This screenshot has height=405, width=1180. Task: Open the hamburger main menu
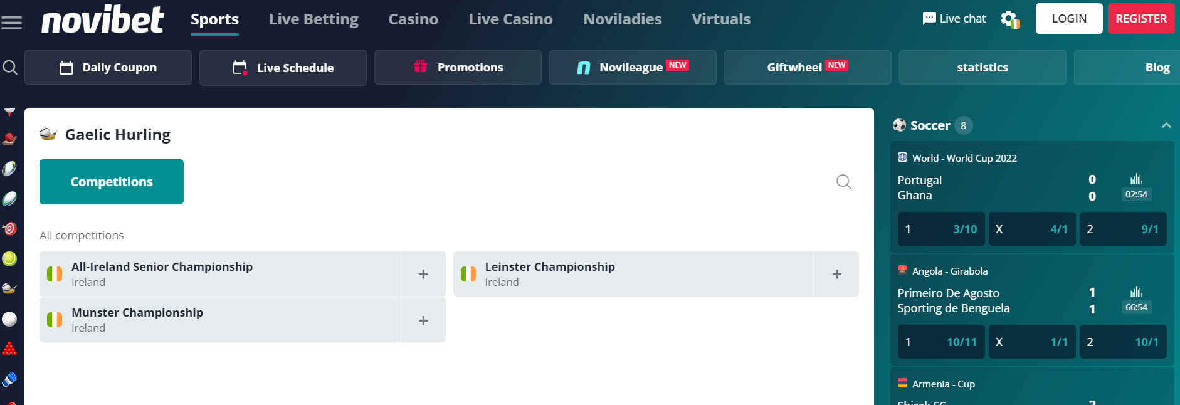coord(11,23)
